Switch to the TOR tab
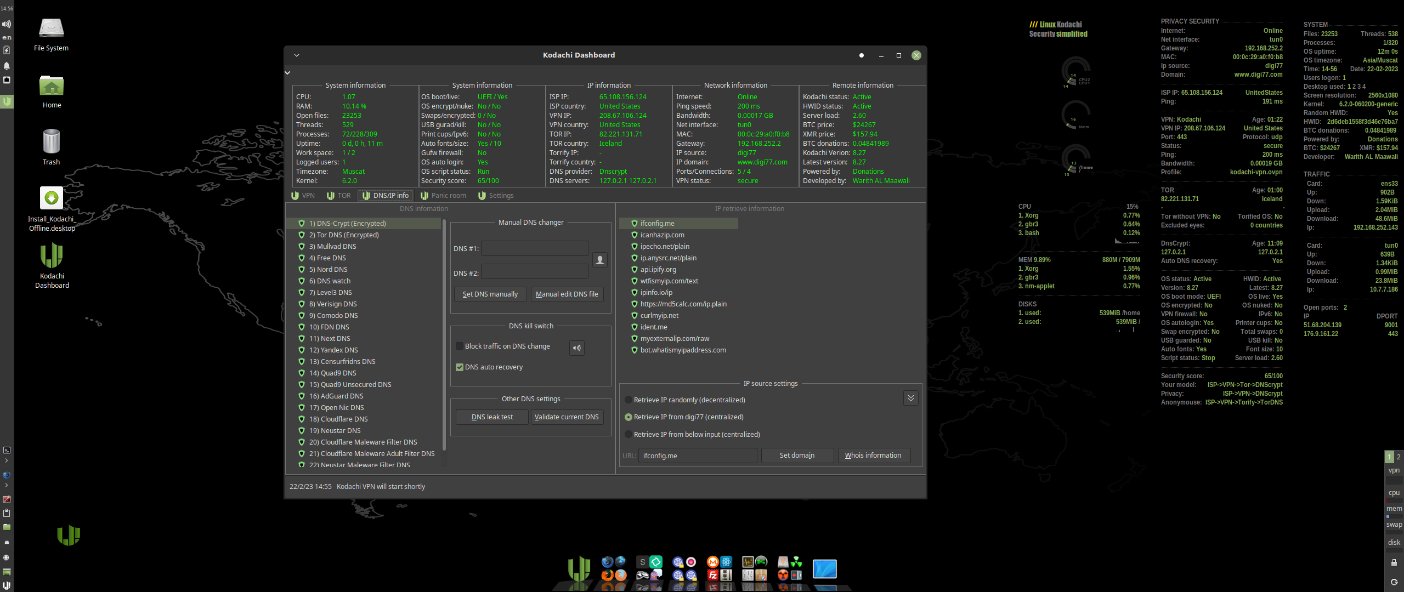 coord(338,196)
